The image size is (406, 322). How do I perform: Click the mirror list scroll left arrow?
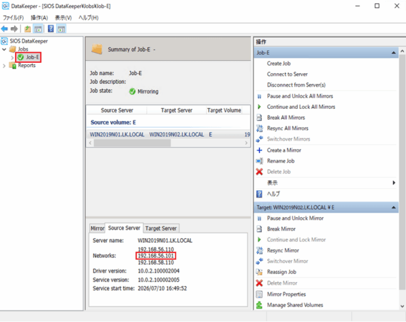pyautogui.click(x=90, y=143)
